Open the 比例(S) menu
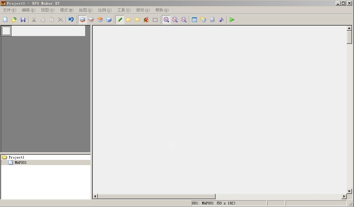The image size is (354, 207). point(105,10)
